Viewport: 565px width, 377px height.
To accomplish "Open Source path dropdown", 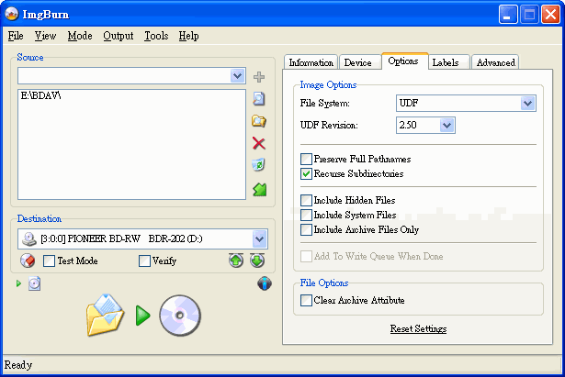I will 237,76.
